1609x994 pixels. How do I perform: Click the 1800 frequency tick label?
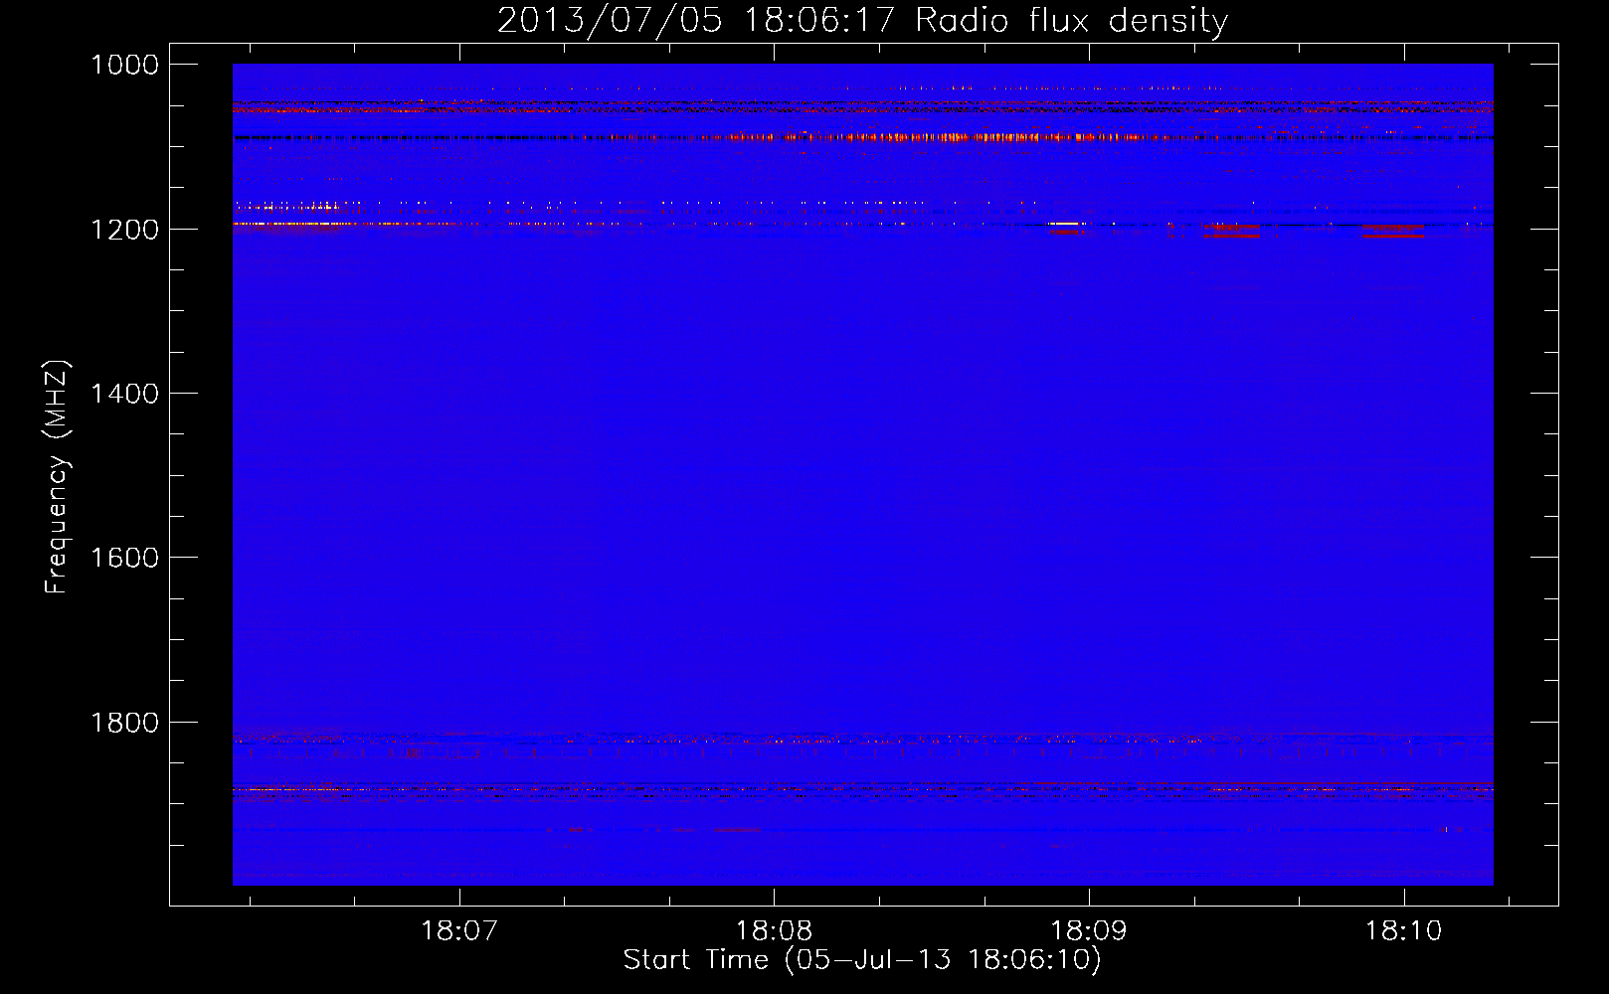click(124, 723)
